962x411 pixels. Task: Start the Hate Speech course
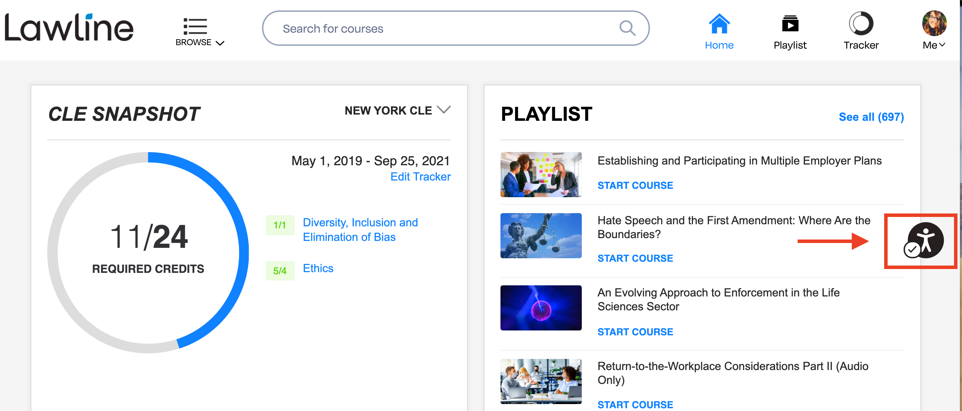tap(635, 258)
